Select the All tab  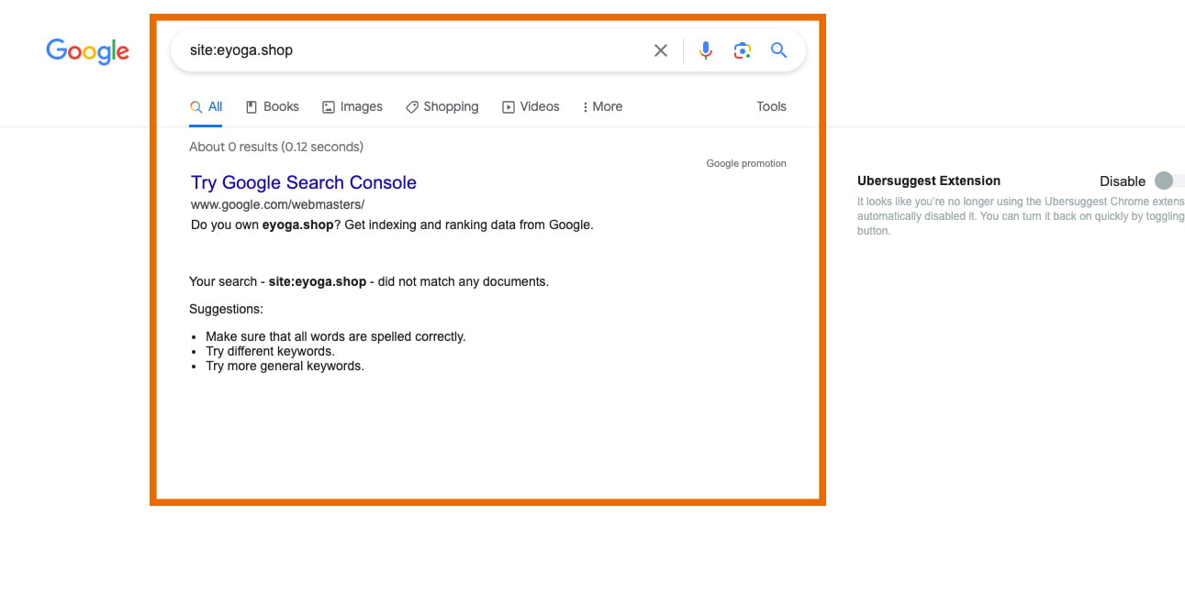(207, 106)
